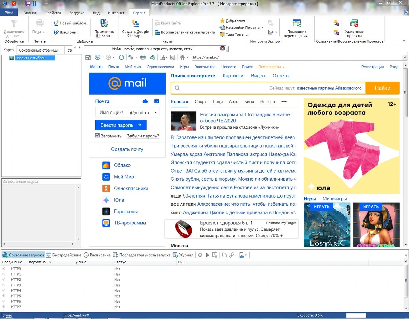Click the Забыли пароль? link
The width and height of the screenshot is (409, 319).
point(143,136)
